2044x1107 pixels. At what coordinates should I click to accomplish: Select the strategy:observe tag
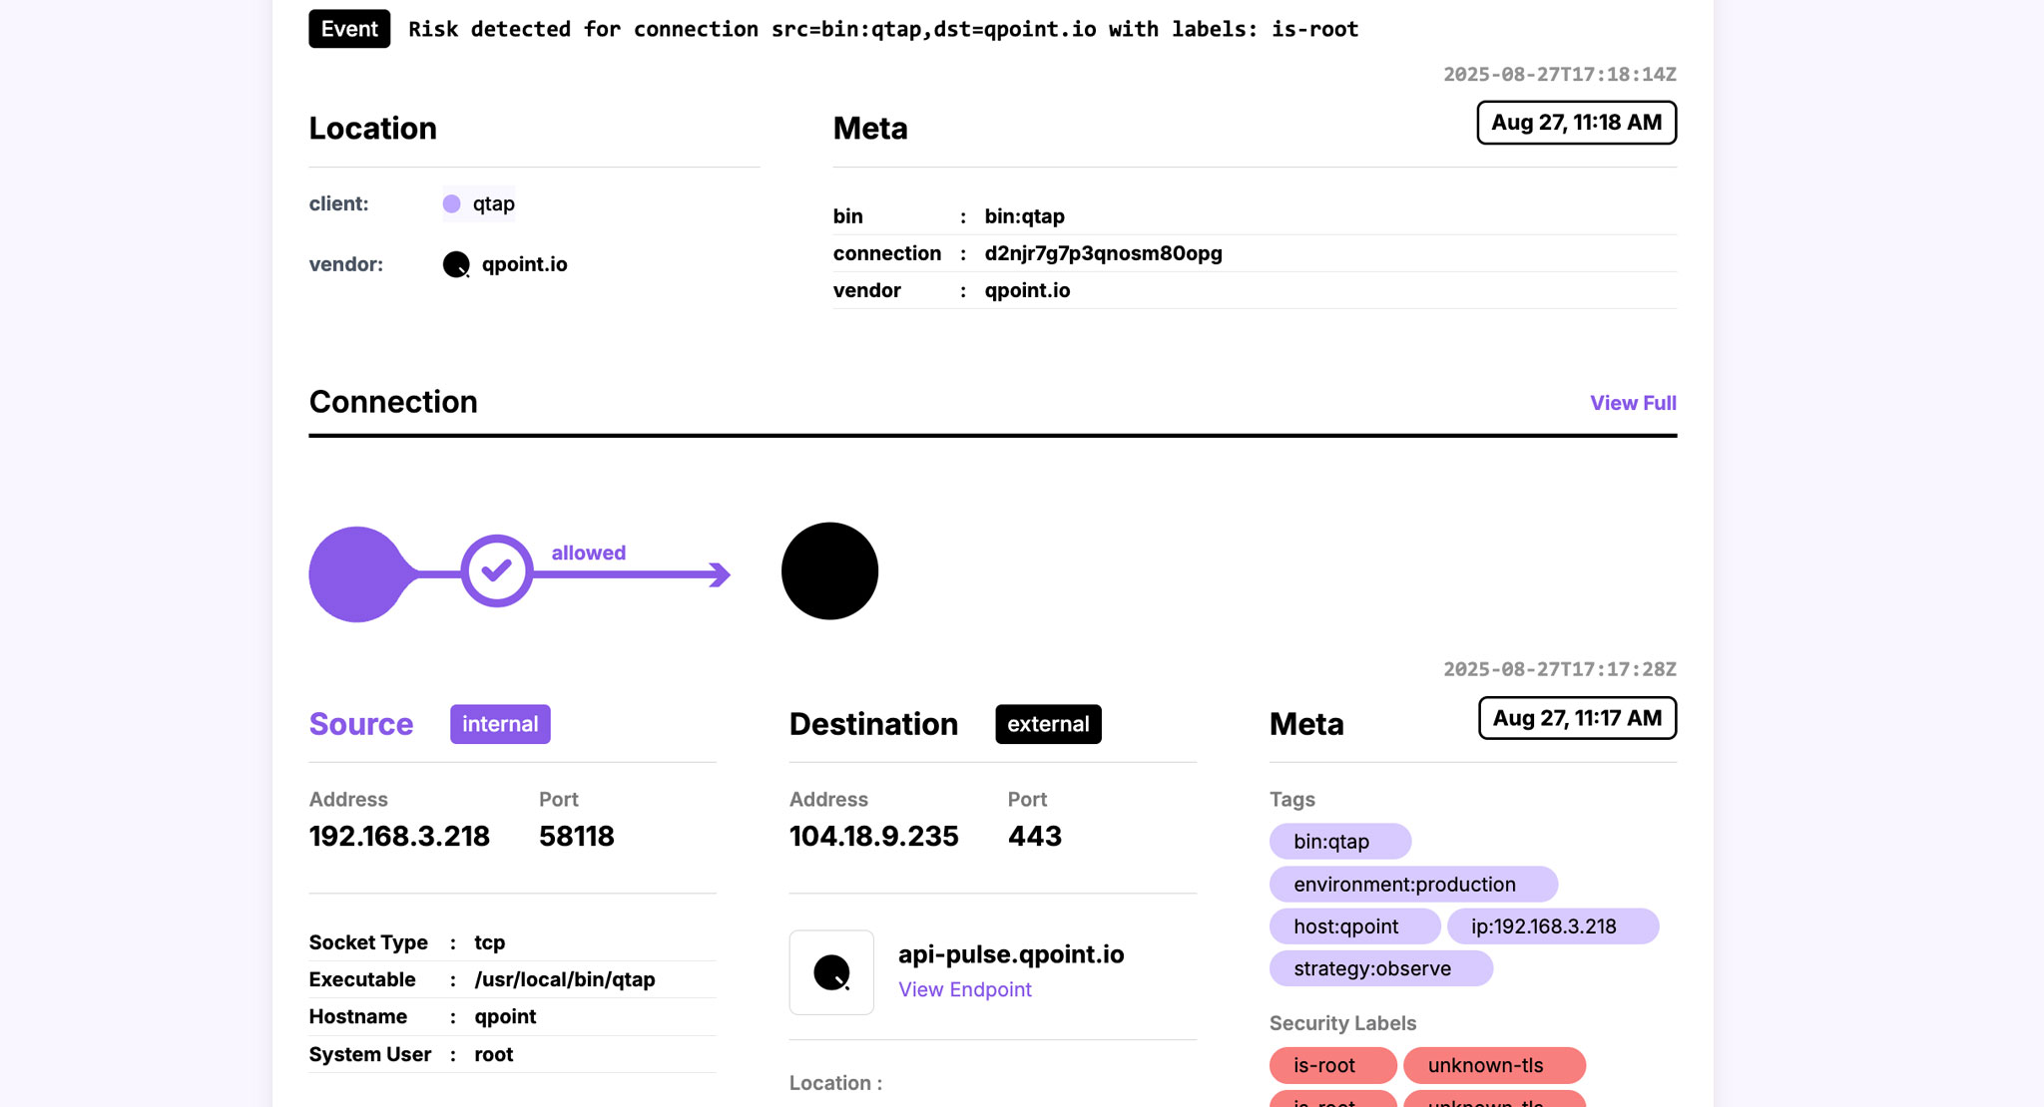pyautogui.click(x=1381, y=968)
